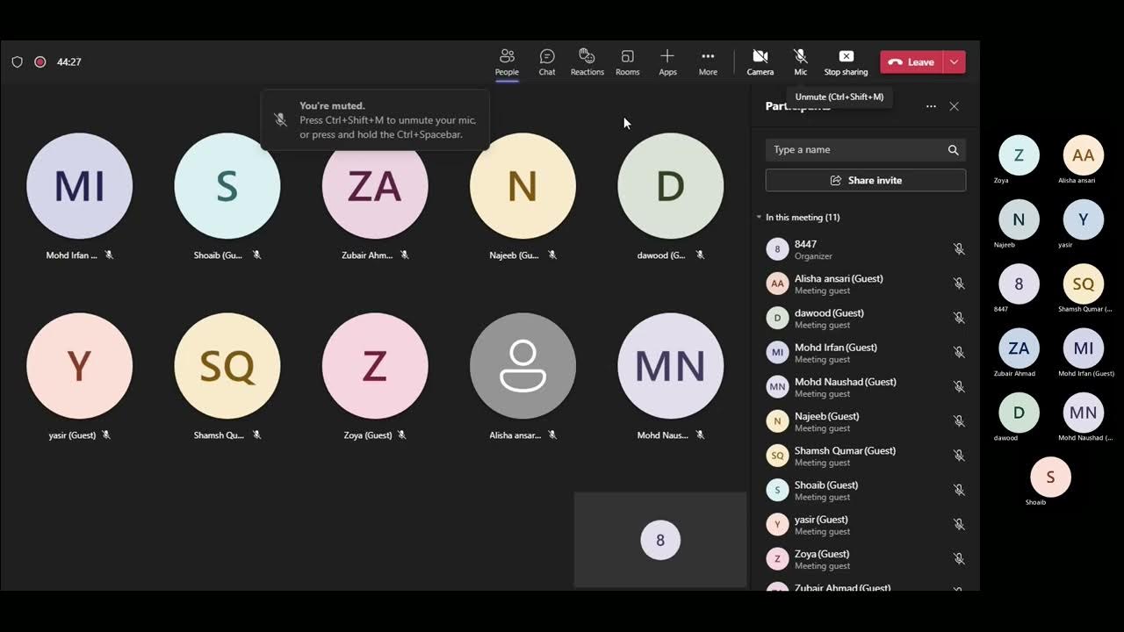Click the AA avatar in the right sidebar
1124x632 pixels.
(1084, 155)
